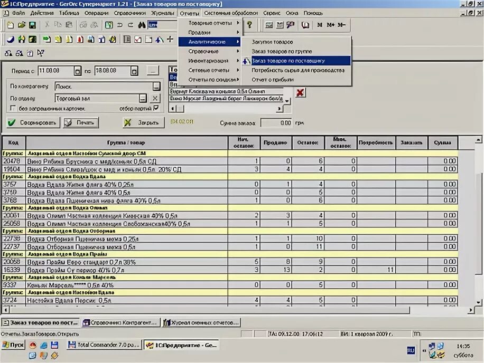Click the blue crescent icon in second toolbar
484x363 pixels.
11,40
